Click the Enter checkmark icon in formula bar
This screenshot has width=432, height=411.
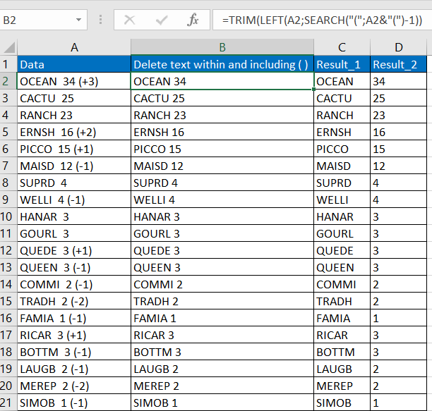pyautogui.click(x=161, y=20)
